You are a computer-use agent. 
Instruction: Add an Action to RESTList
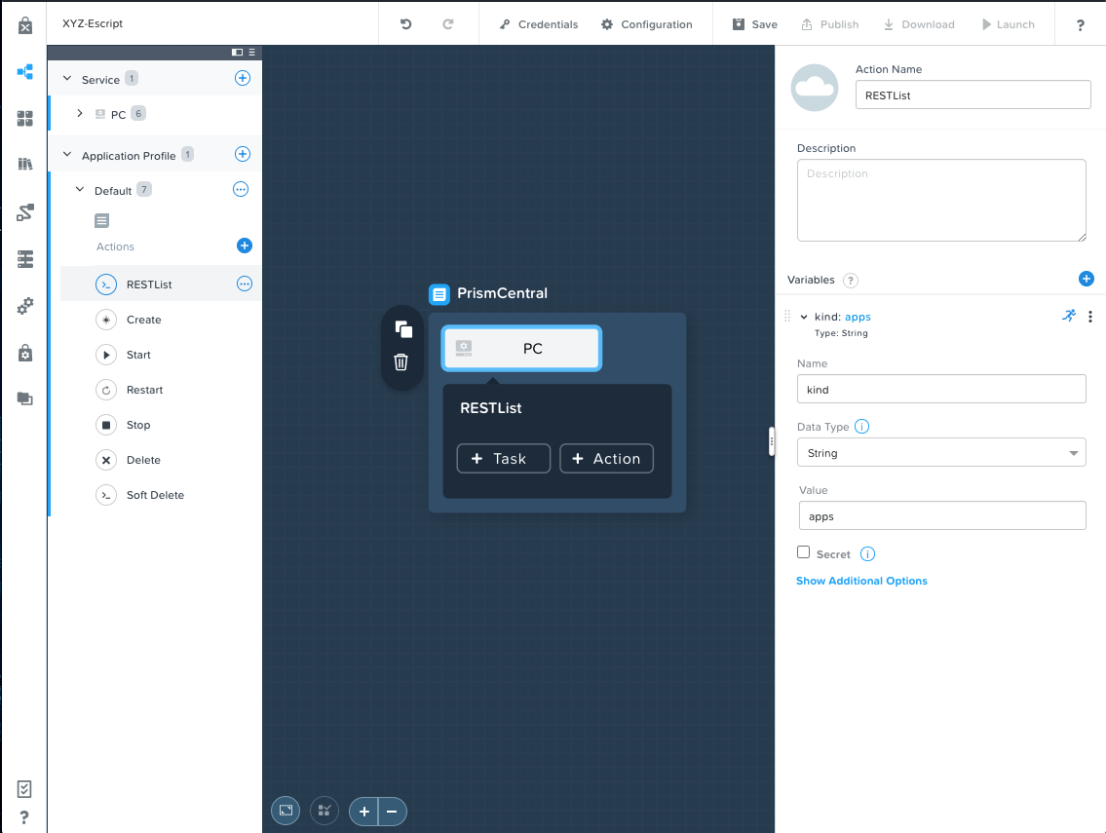(x=607, y=459)
